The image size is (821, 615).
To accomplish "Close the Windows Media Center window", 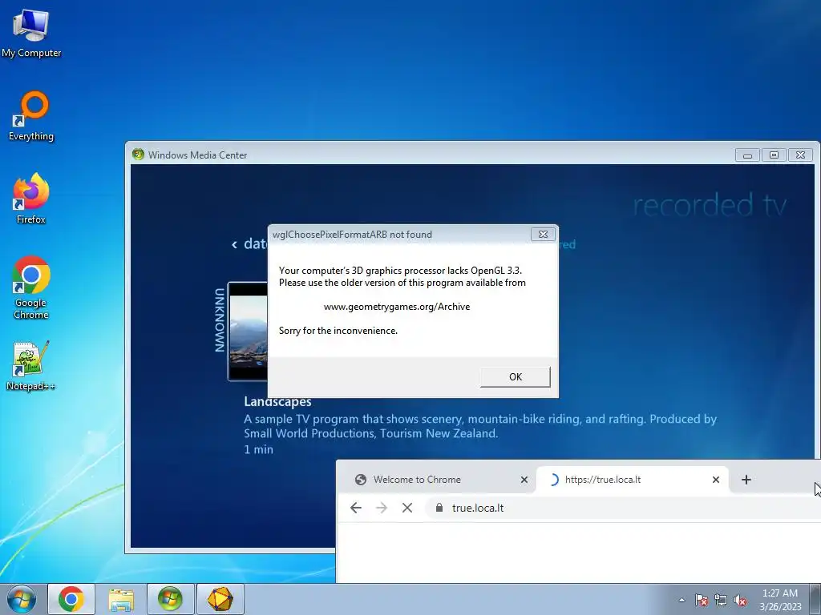I will [x=801, y=155].
